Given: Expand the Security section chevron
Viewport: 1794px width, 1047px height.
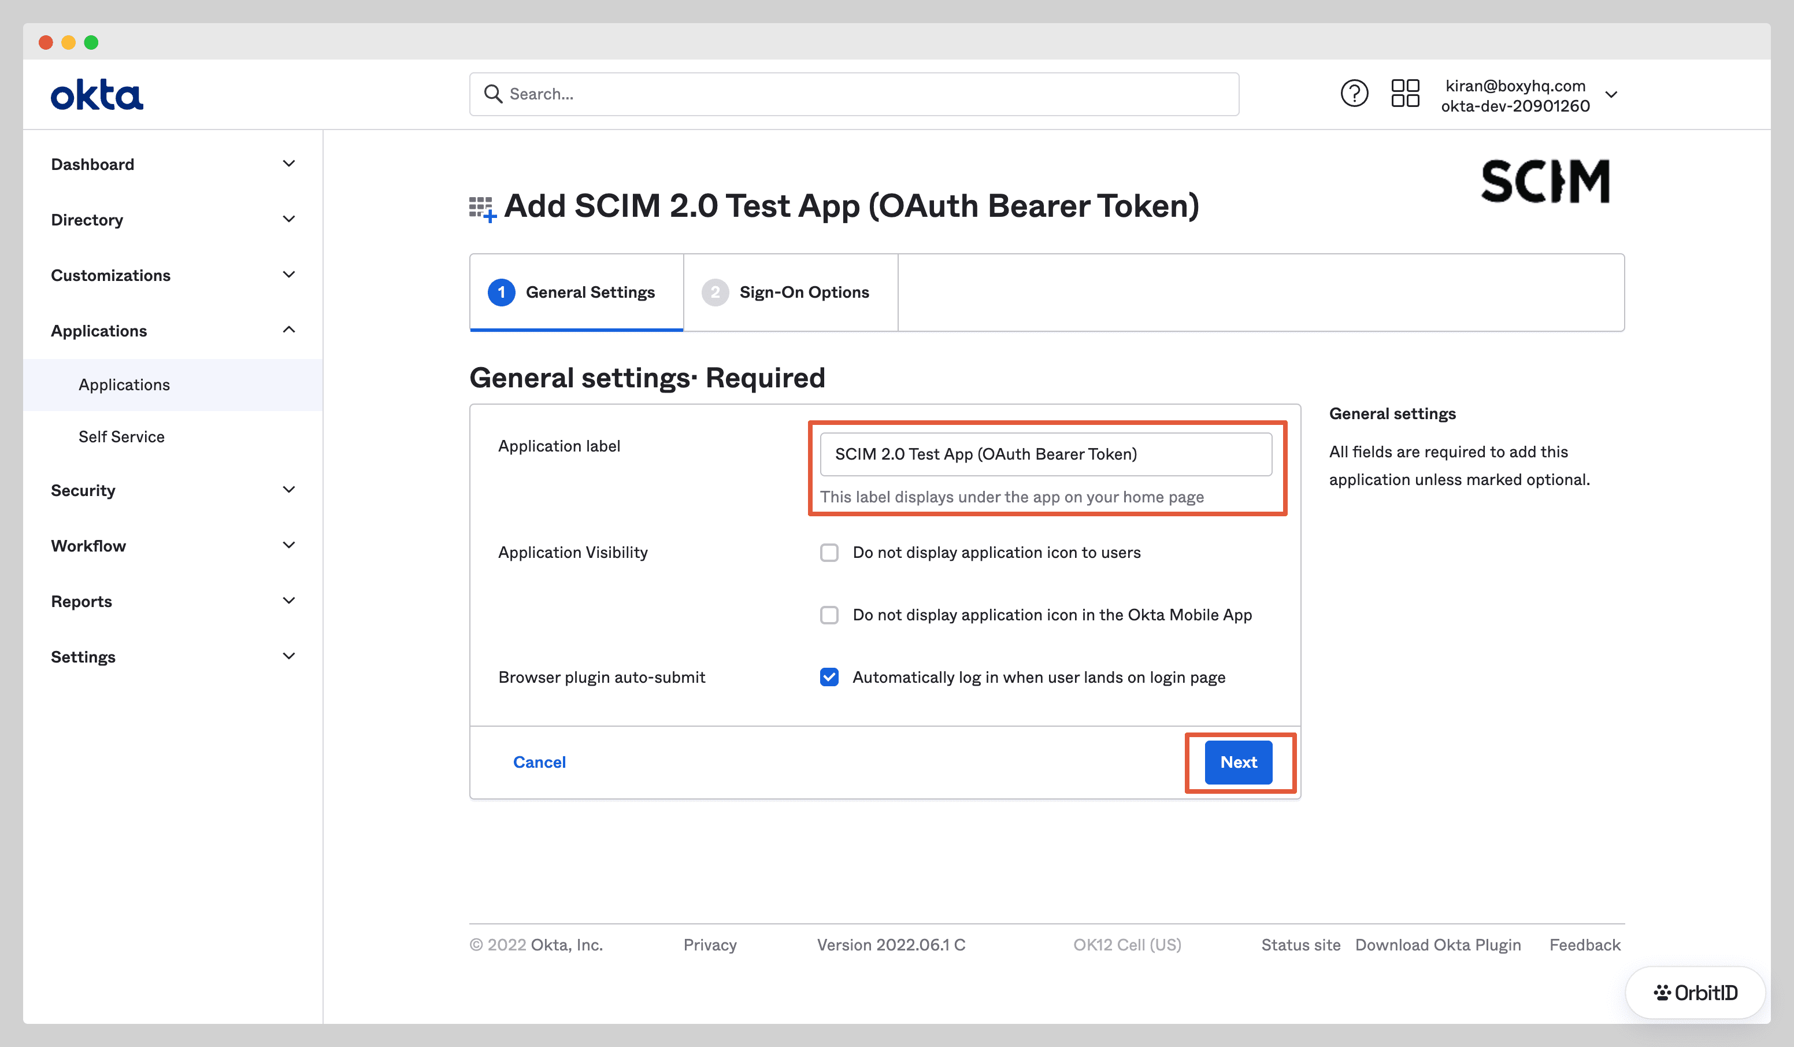Looking at the screenshot, I should tap(289, 490).
